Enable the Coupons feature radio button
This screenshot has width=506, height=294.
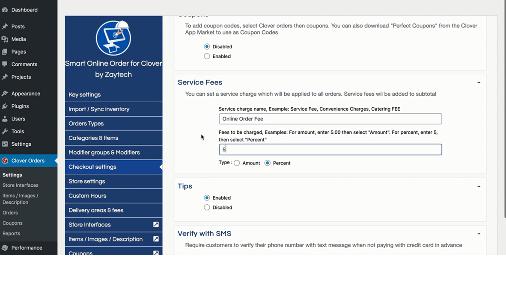pyautogui.click(x=207, y=56)
